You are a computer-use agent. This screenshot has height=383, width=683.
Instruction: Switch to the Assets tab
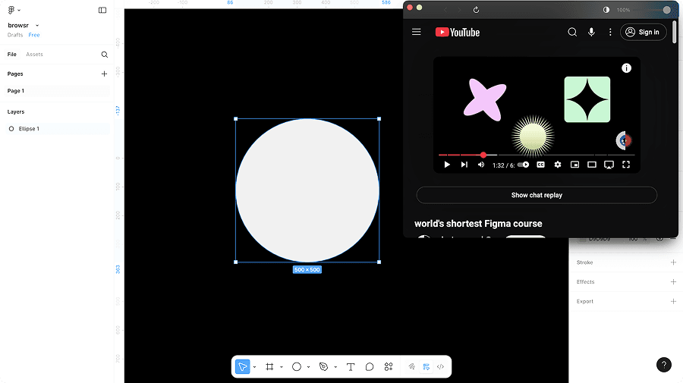[34, 55]
